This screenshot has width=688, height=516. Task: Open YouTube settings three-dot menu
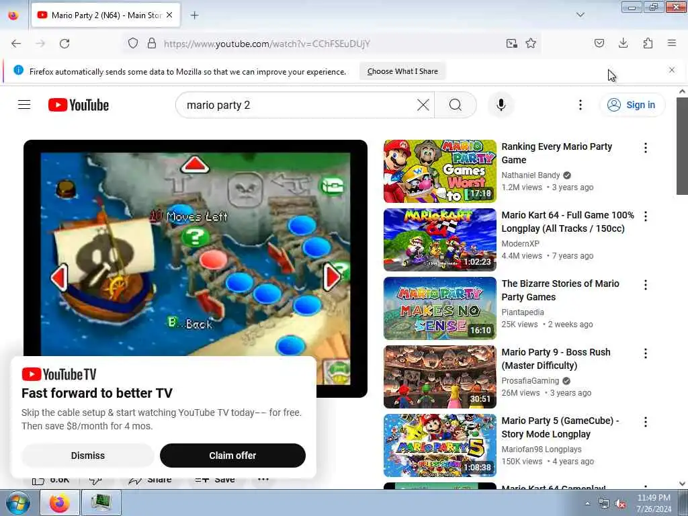click(x=580, y=105)
